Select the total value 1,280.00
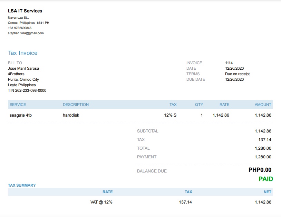Image resolution: width=281 pixels, height=217 pixels. (x=263, y=148)
